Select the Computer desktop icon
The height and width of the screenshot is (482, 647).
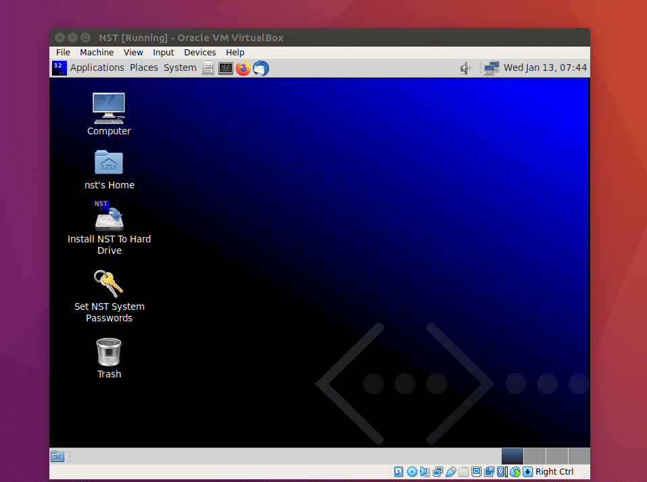coord(109,114)
